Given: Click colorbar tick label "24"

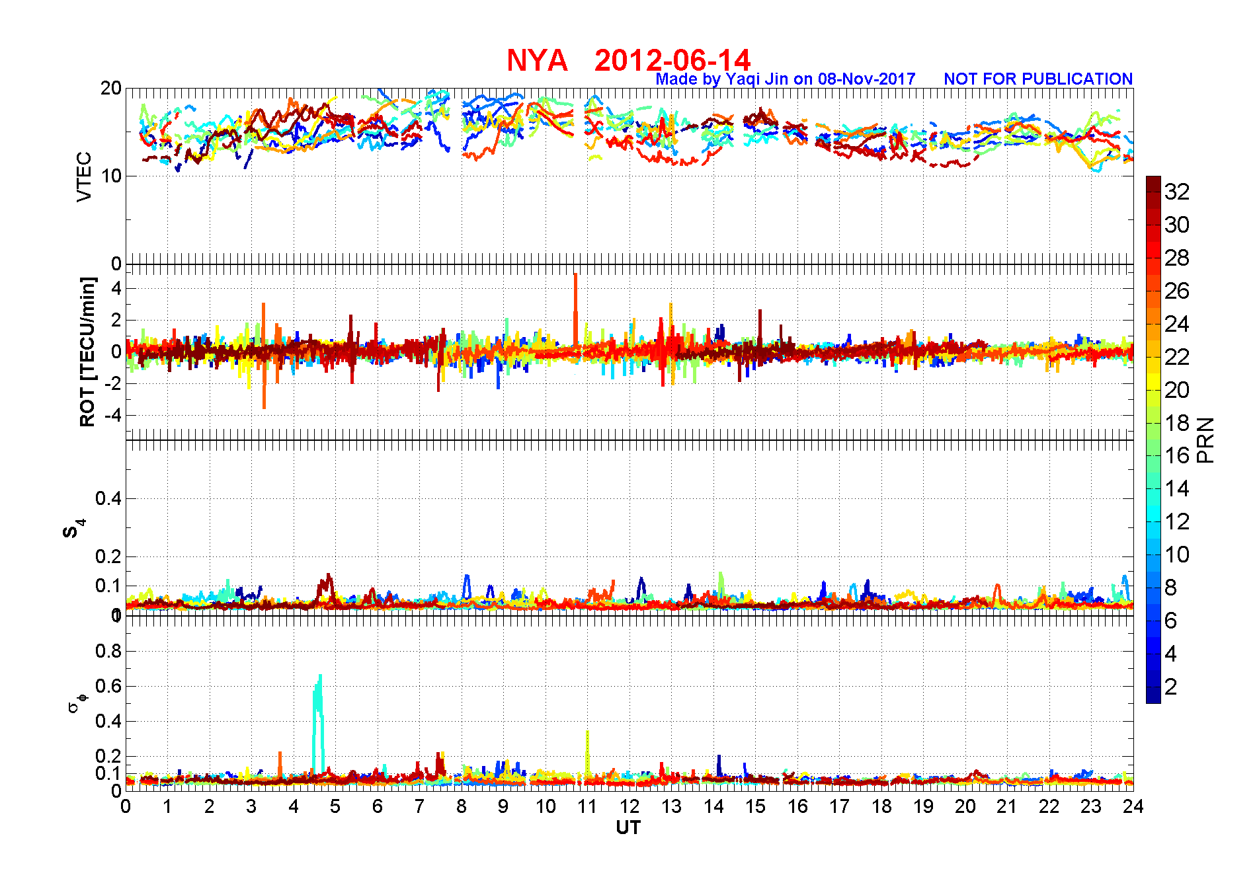Looking at the screenshot, I should click(1177, 324).
